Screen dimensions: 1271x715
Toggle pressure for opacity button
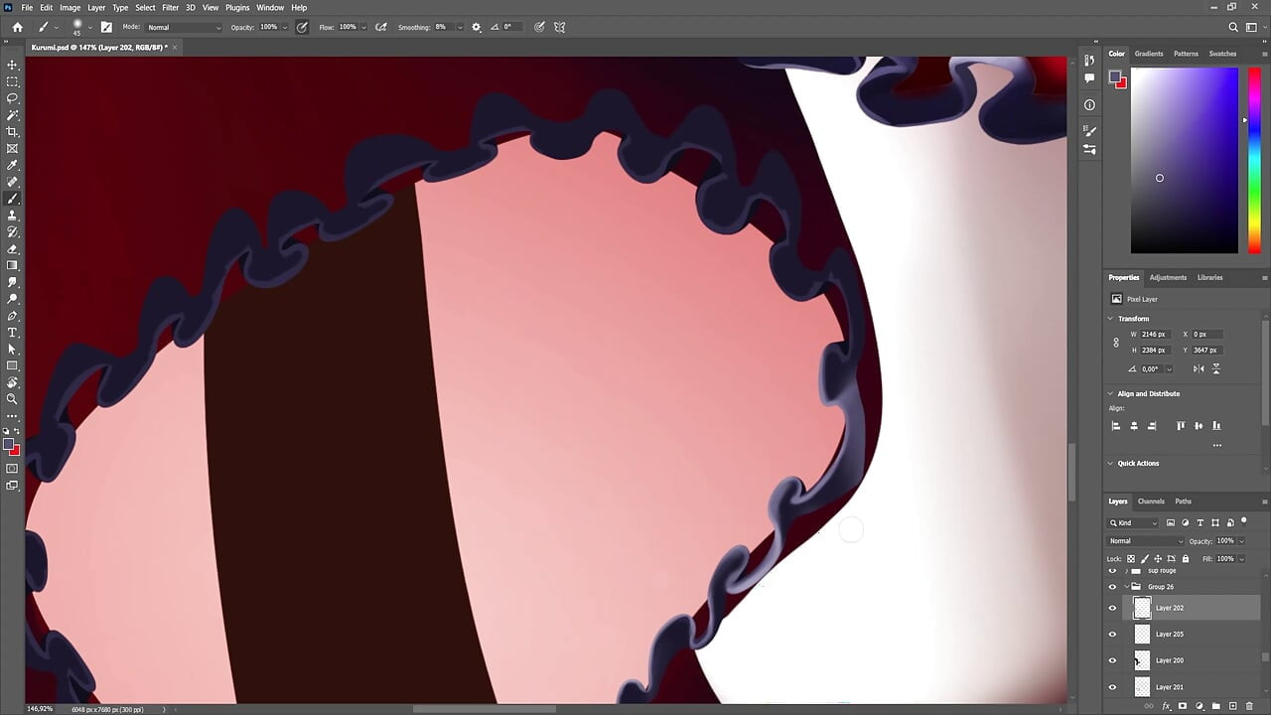tap(301, 27)
